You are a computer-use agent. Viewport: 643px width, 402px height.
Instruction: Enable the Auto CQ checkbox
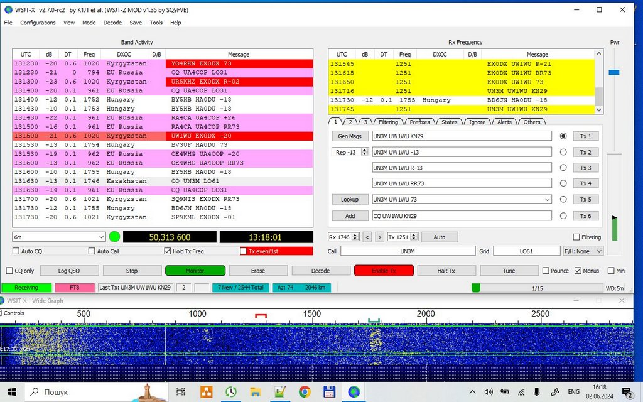point(16,251)
